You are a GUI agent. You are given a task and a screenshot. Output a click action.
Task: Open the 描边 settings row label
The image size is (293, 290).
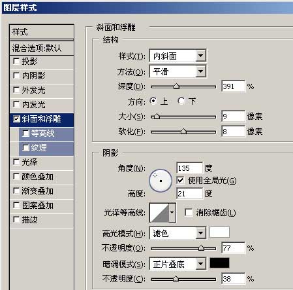[29, 220]
